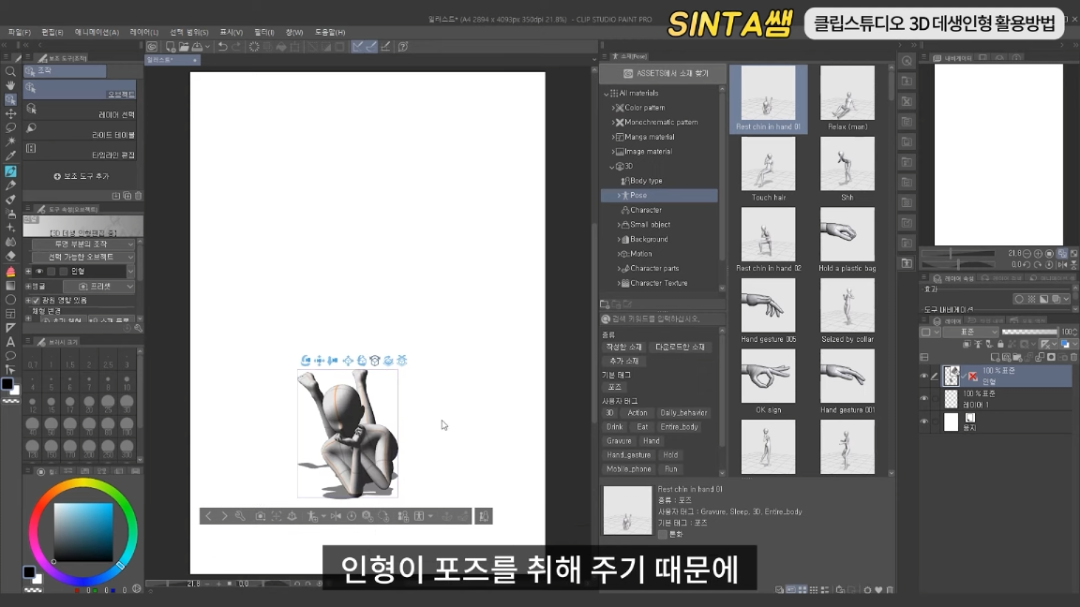This screenshot has width=1080, height=607.
Task: Switch to 일러스트 canvas tab
Action: [172, 60]
